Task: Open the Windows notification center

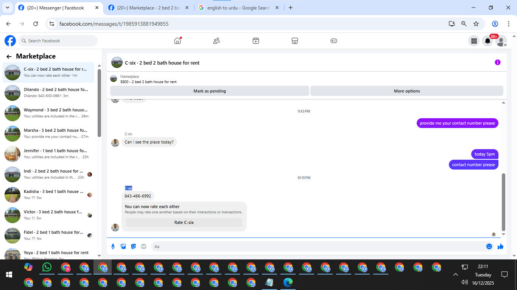Action: pyautogui.click(x=504, y=275)
